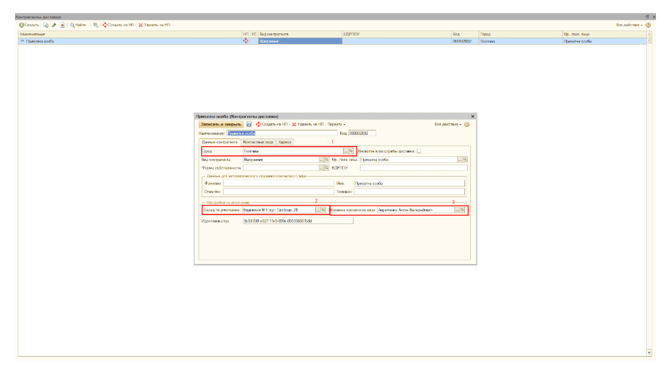The height and width of the screenshot is (366, 666).
Task: Switch to the Адреса tab
Action: pyautogui.click(x=284, y=142)
